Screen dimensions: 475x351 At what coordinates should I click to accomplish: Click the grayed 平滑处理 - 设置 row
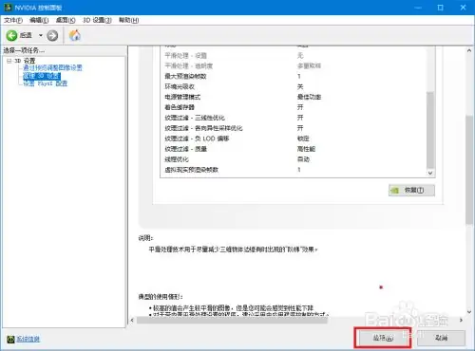click(x=294, y=56)
